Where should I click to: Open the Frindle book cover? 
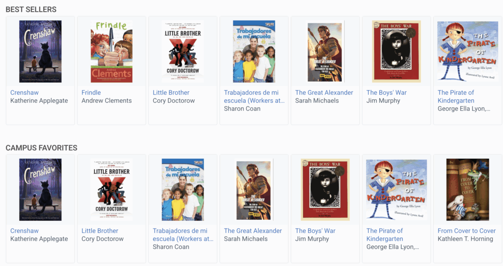pyautogui.click(x=112, y=52)
